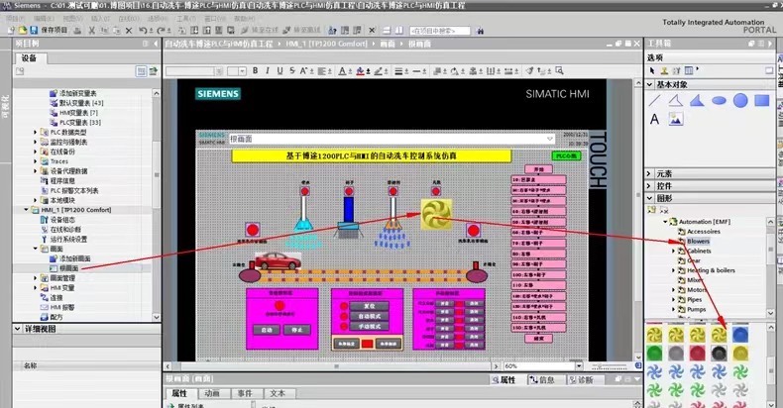Click the Cut scissors icon
The width and height of the screenshot is (783, 408).
(x=91, y=31)
